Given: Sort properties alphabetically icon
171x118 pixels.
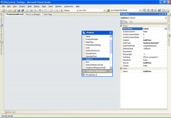Looking at the screenshot, I should click(126, 22).
